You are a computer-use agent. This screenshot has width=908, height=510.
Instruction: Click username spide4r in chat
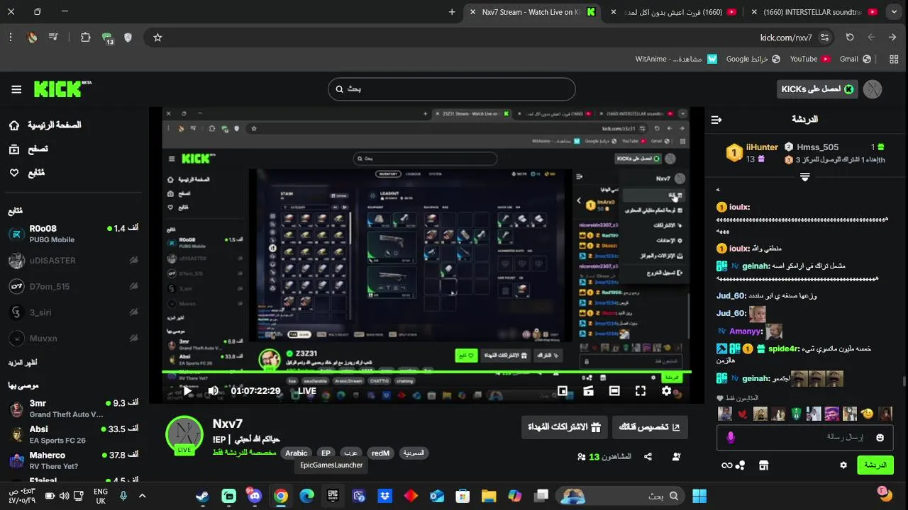tap(784, 348)
